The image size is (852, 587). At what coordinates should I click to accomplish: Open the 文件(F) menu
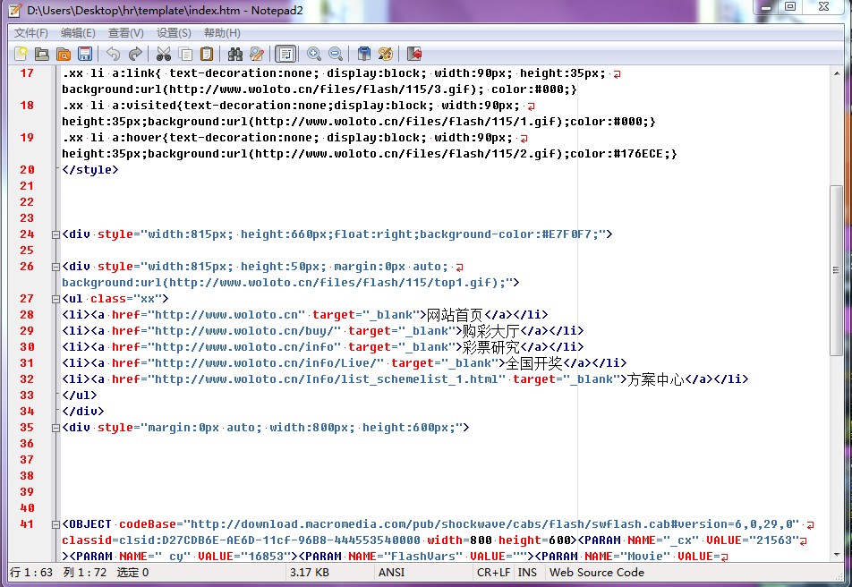pos(31,33)
